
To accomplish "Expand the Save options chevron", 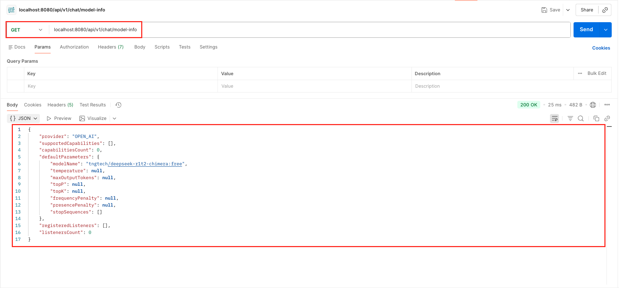I will (x=568, y=10).
